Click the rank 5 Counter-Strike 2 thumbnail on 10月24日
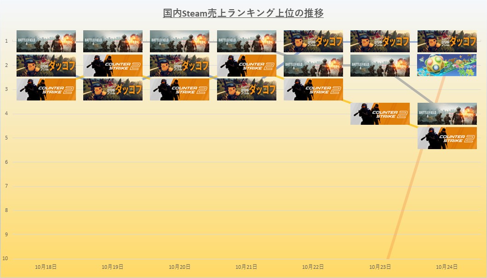The height and width of the screenshot is (278, 487). tap(447, 138)
